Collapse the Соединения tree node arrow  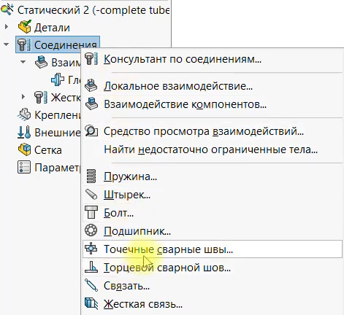tap(7, 44)
